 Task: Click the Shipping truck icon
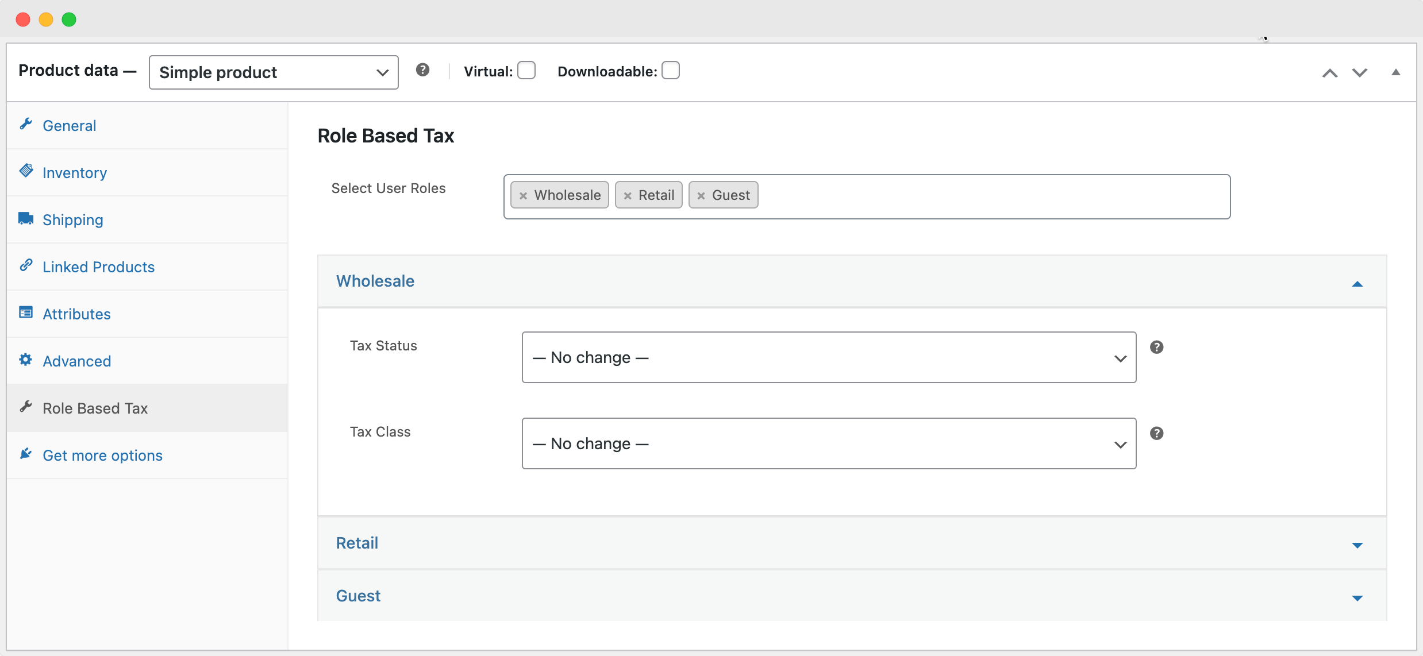26,218
